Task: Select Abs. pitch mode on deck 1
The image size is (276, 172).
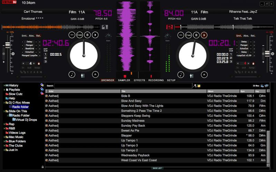Action: [32, 36]
